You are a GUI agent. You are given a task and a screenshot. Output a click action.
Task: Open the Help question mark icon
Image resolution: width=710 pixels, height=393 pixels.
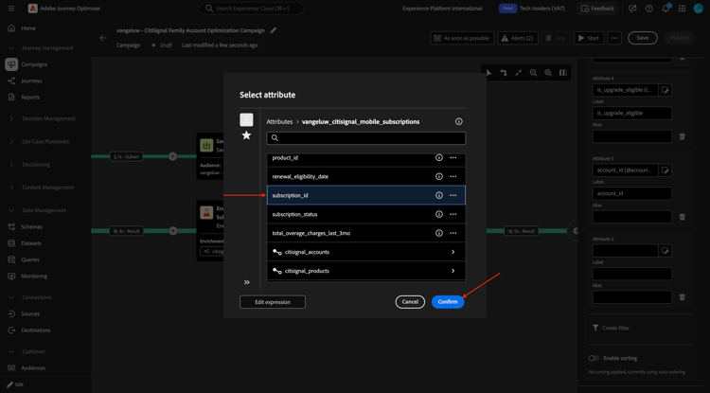(x=648, y=9)
